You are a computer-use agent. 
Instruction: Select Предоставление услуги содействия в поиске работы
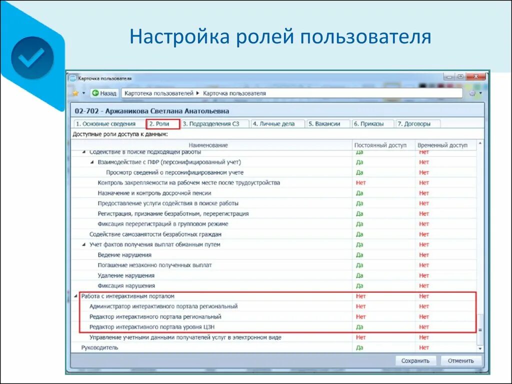click(273, 203)
